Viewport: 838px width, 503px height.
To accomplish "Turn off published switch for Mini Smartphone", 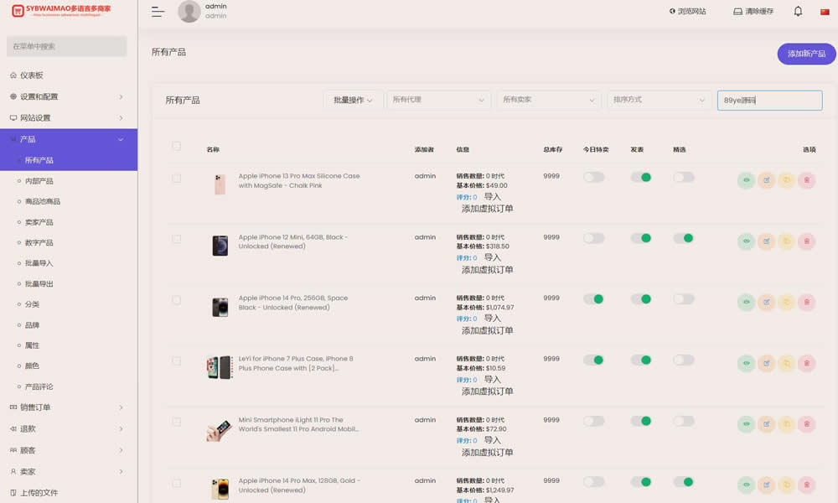I will (641, 421).
